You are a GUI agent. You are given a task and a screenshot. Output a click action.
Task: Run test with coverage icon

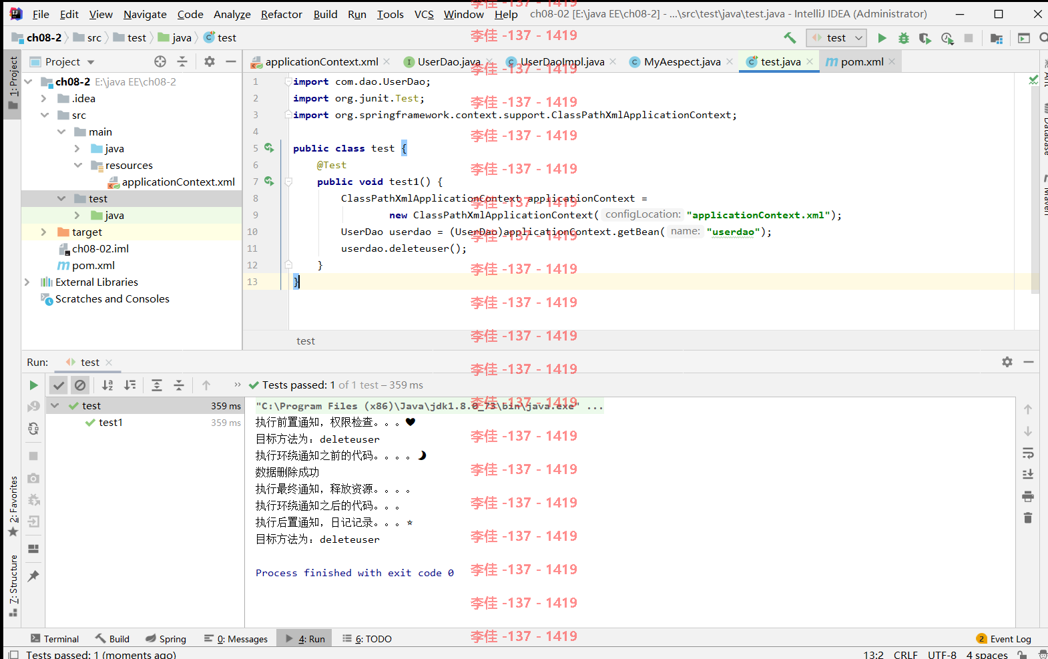tap(925, 38)
